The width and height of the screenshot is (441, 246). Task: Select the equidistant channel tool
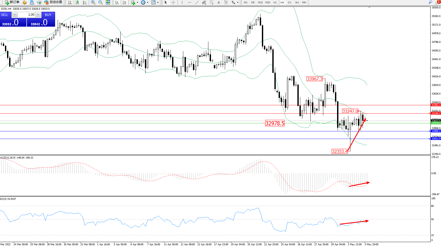(204, 2)
